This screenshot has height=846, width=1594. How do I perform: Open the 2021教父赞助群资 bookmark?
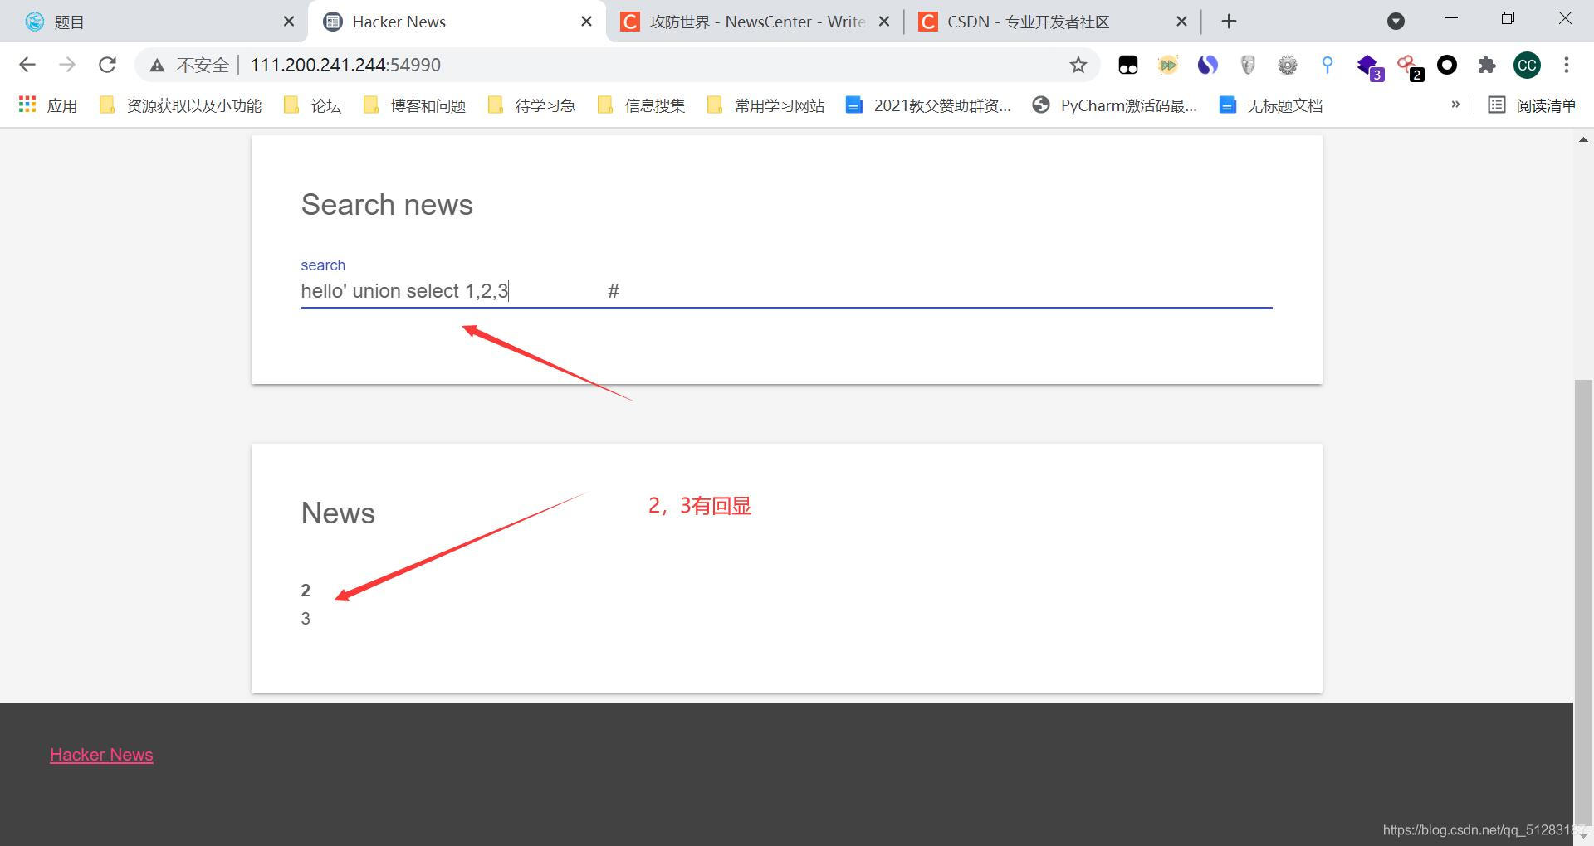click(928, 105)
